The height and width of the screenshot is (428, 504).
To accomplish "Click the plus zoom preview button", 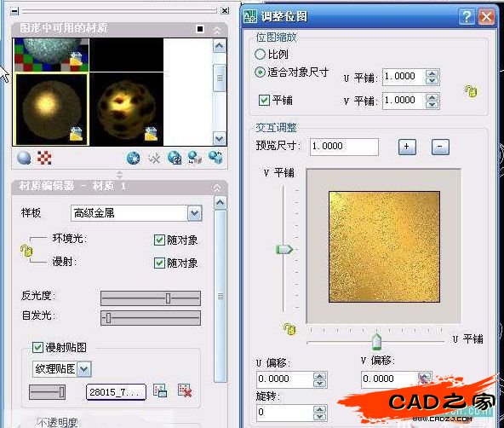I will point(407,147).
